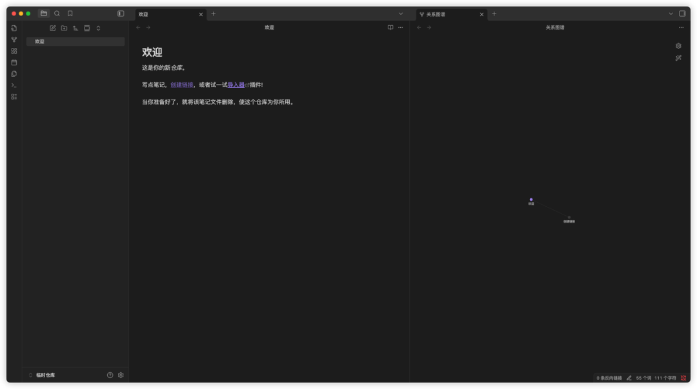Navigate back in the 欢迎 note pane
This screenshot has width=697, height=389.
point(138,28)
